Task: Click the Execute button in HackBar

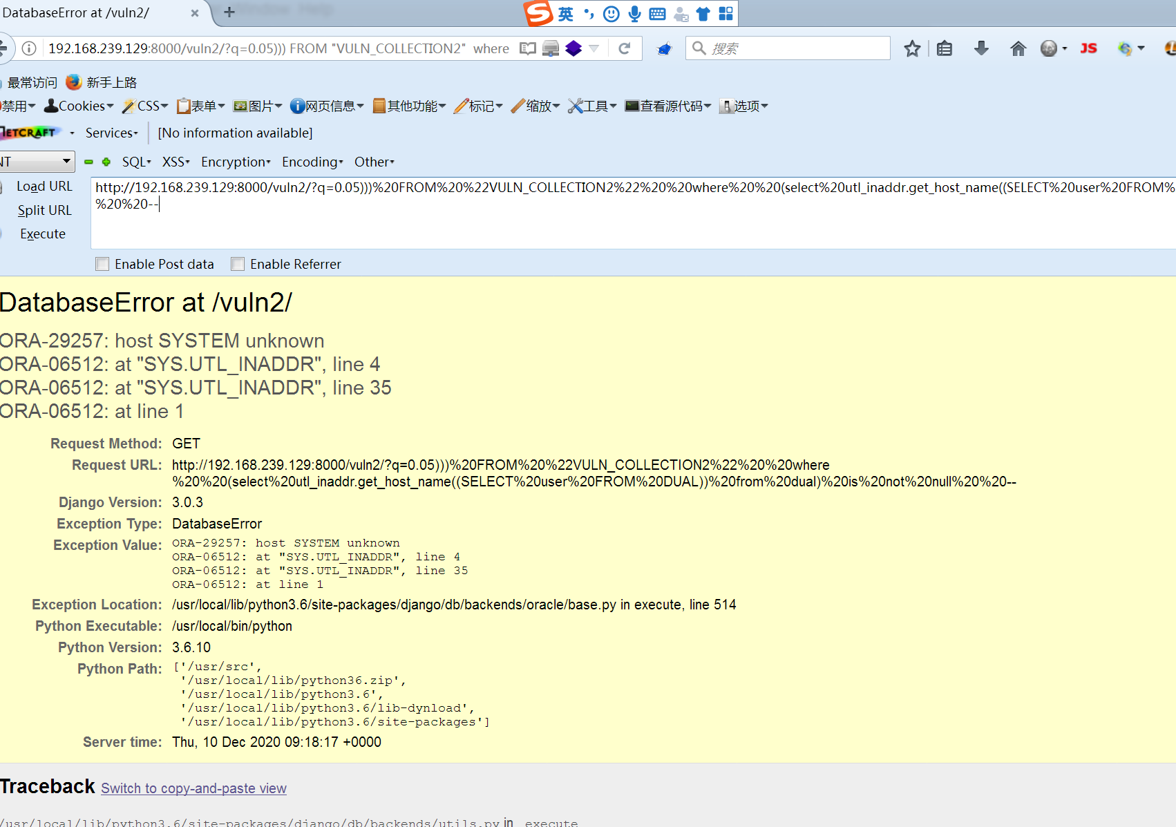Action: pyautogui.click(x=42, y=234)
